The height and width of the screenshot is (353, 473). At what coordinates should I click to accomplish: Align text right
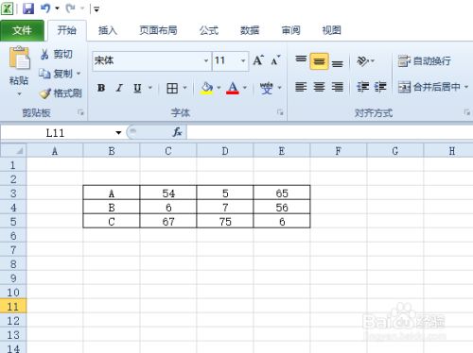338,87
